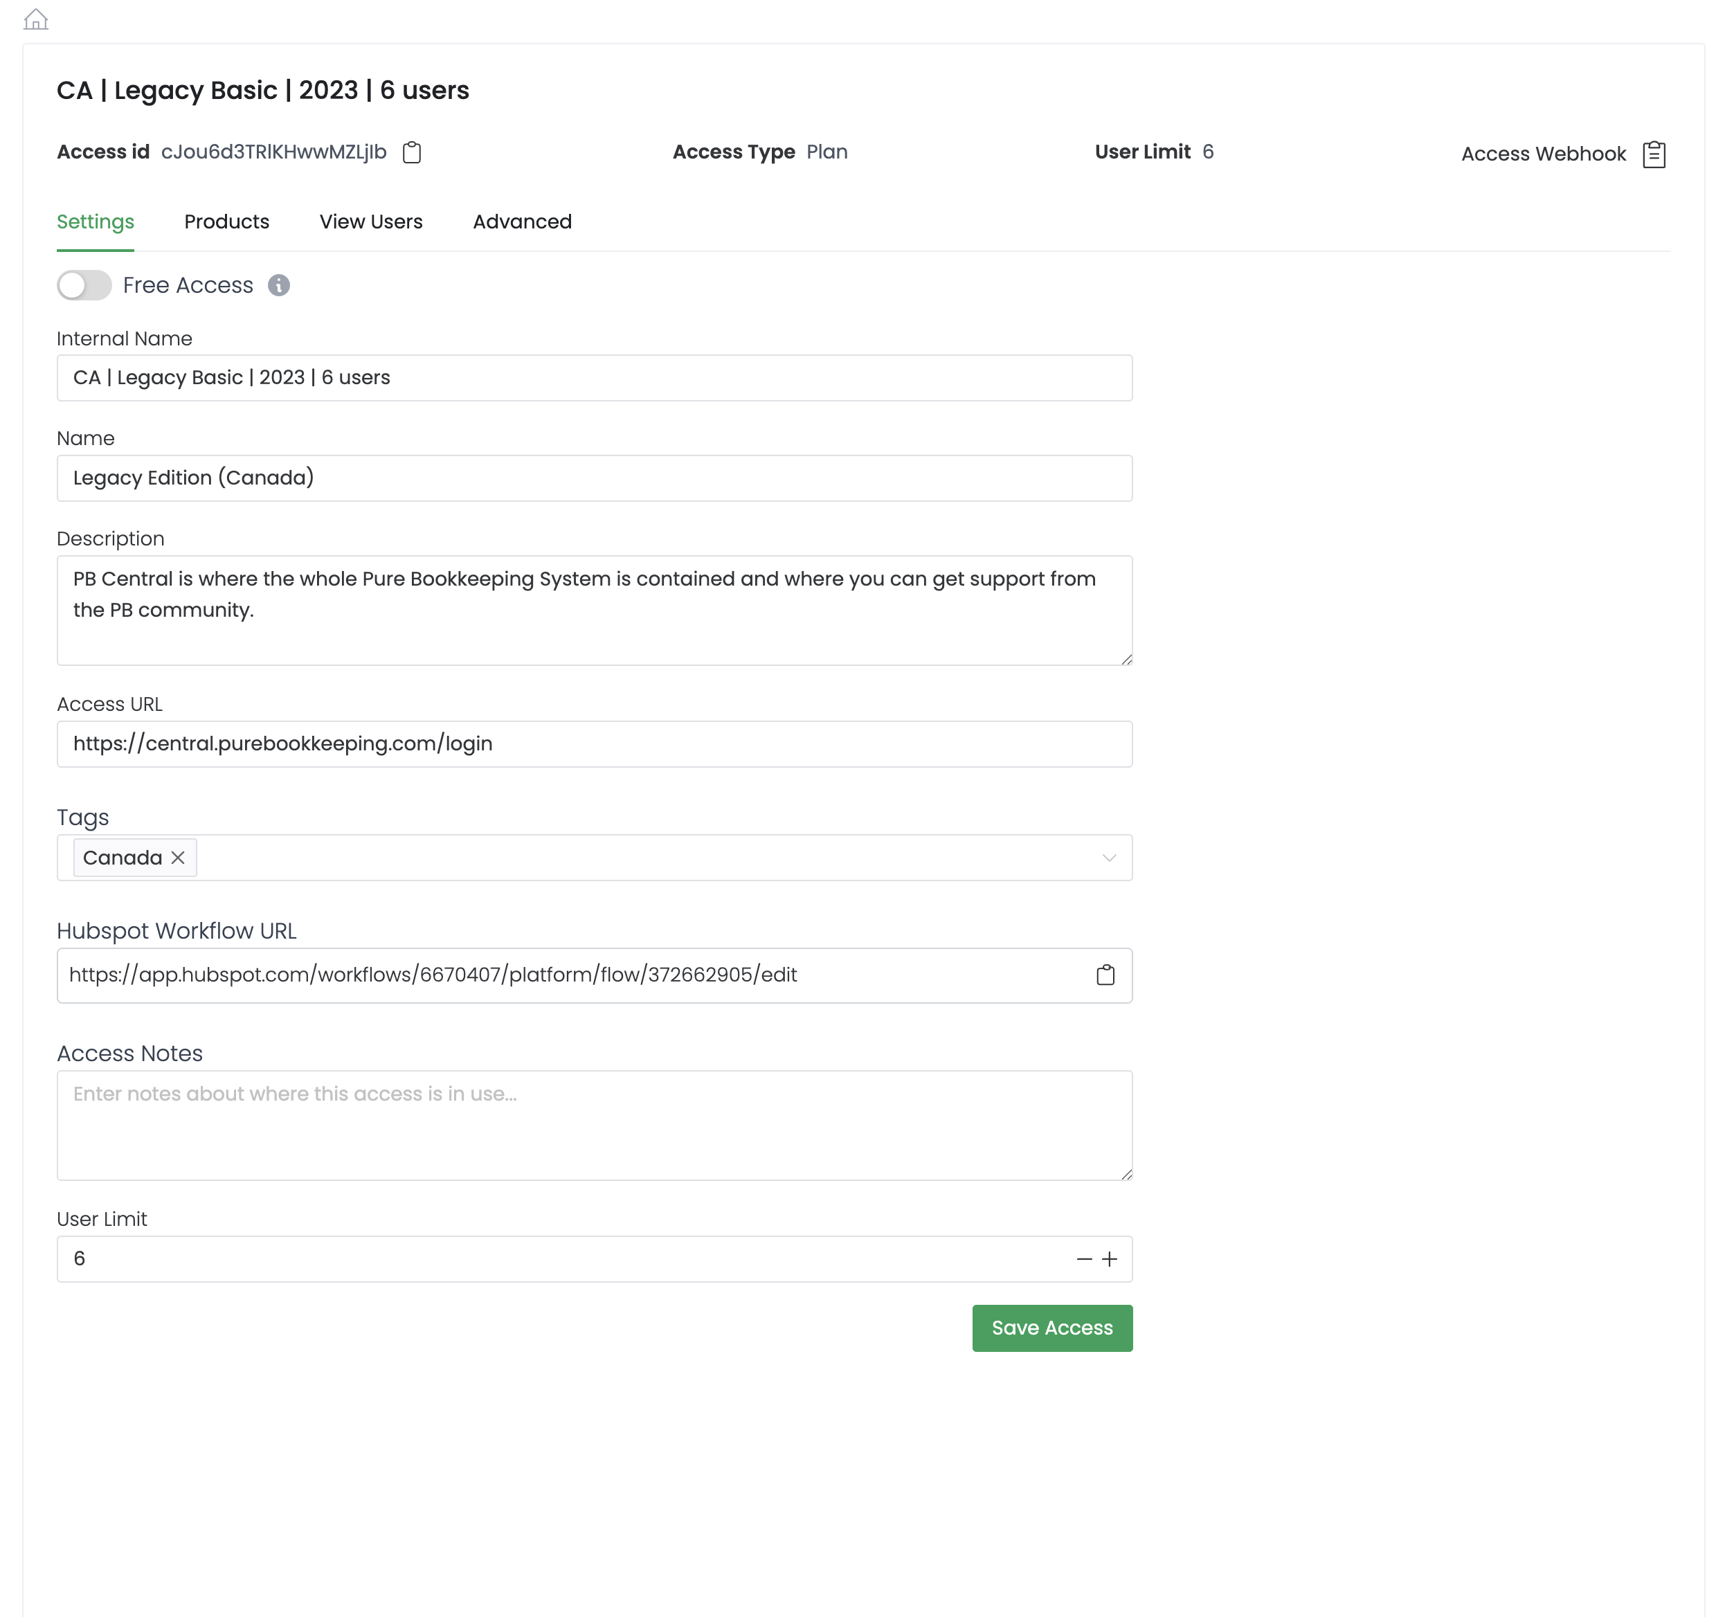Open the Free Access info tooltip icon
Image resolution: width=1725 pixels, height=1617 pixels.
click(x=278, y=285)
